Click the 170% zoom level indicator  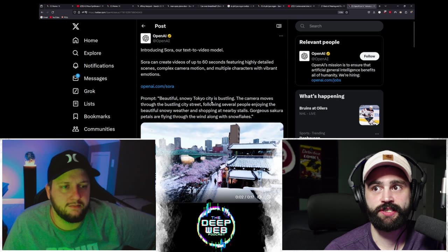click(341, 12)
